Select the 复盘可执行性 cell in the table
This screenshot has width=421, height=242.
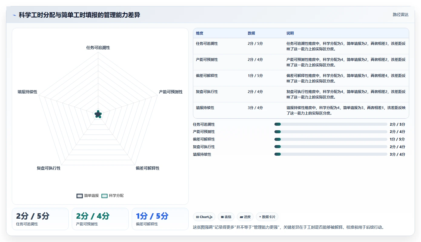[x=207, y=92]
